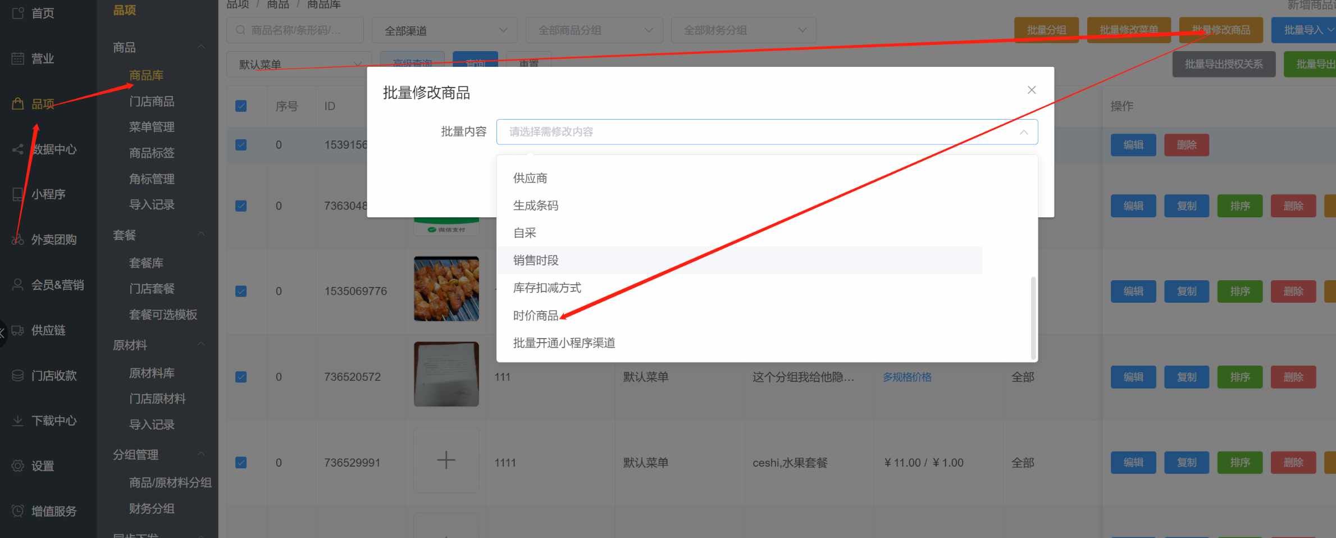
Task: Close the 批量修改商品 dialog
Action: tap(1032, 90)
